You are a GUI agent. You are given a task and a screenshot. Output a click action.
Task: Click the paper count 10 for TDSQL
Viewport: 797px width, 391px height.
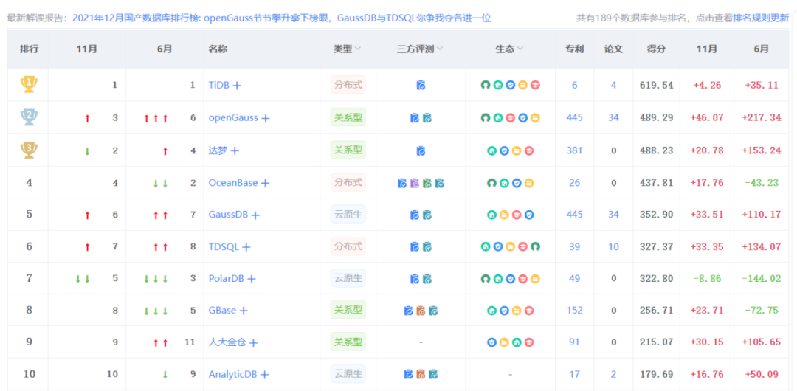pyautogui.click(x=613, y=247)
